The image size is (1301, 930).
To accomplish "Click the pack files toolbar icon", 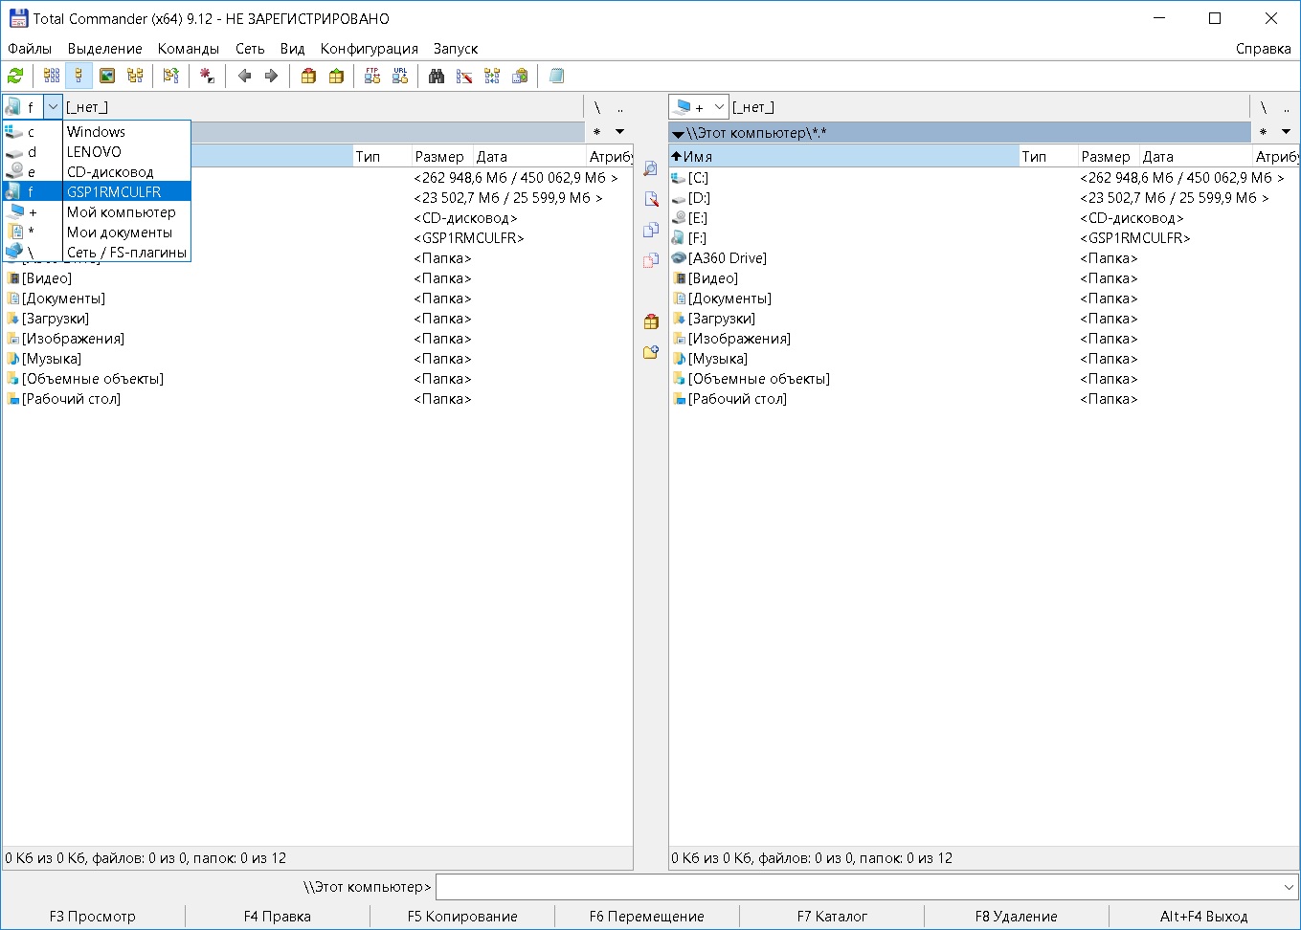I will 308,76.
